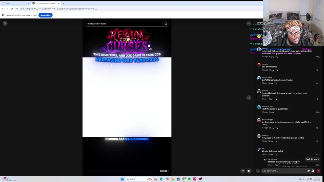324x182 pixels.
Task: Close the TikTok browser tab
Action: tap(59, 4)
